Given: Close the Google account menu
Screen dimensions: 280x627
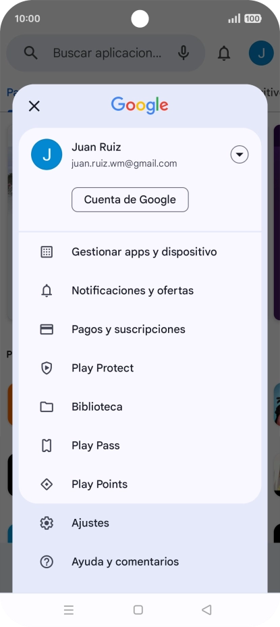Looking at the screenshot, I should [x=34, y=106].
